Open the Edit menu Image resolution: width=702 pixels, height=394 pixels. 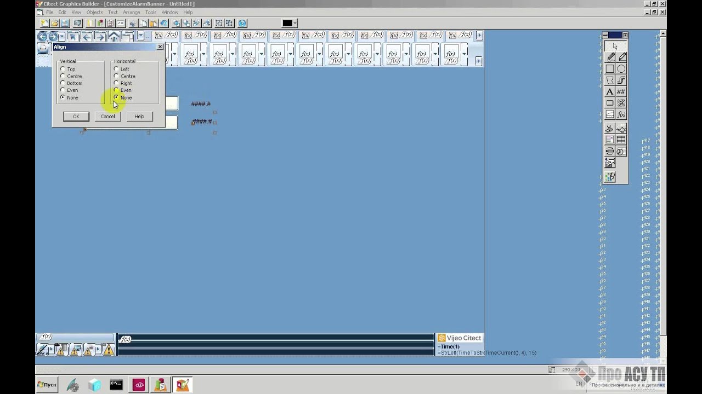tap(63, 12)
